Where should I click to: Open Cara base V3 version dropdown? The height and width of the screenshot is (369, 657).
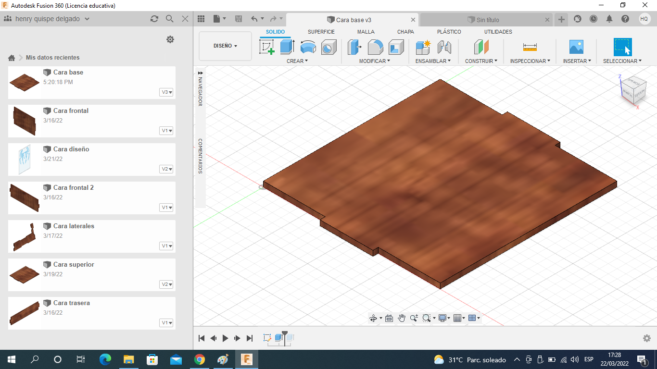(166, 92)
